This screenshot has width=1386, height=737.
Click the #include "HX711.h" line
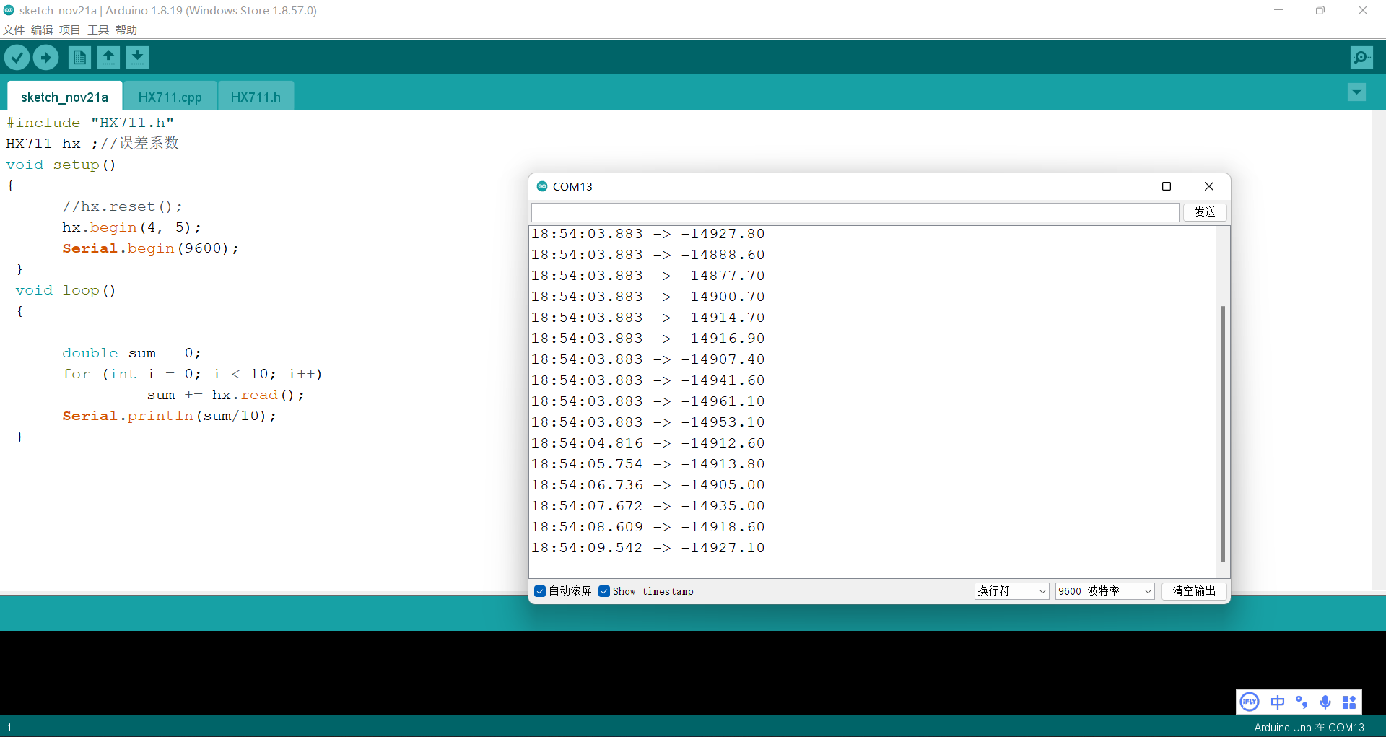[90, 123]
